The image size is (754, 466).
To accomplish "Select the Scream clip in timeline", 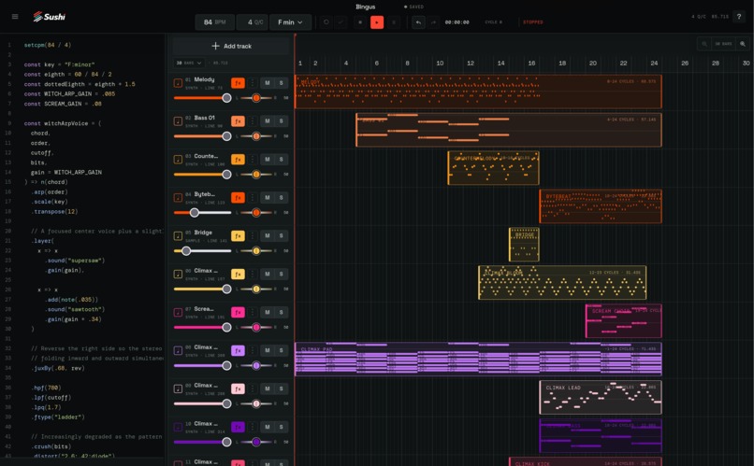I will coord(624,321).
